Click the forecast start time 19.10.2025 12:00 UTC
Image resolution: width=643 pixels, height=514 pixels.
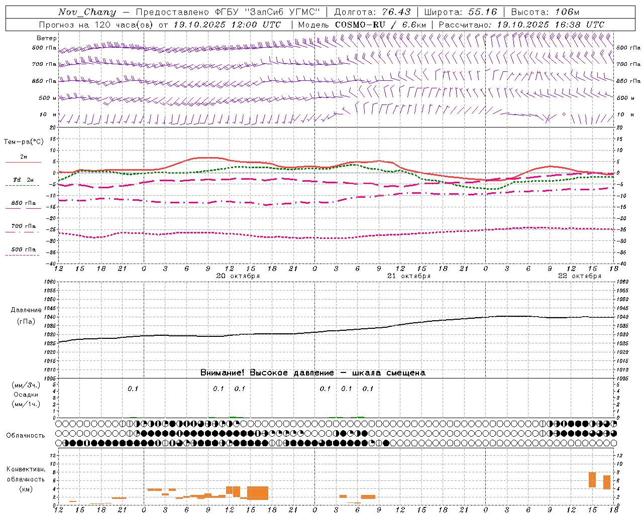coord(227,25)
